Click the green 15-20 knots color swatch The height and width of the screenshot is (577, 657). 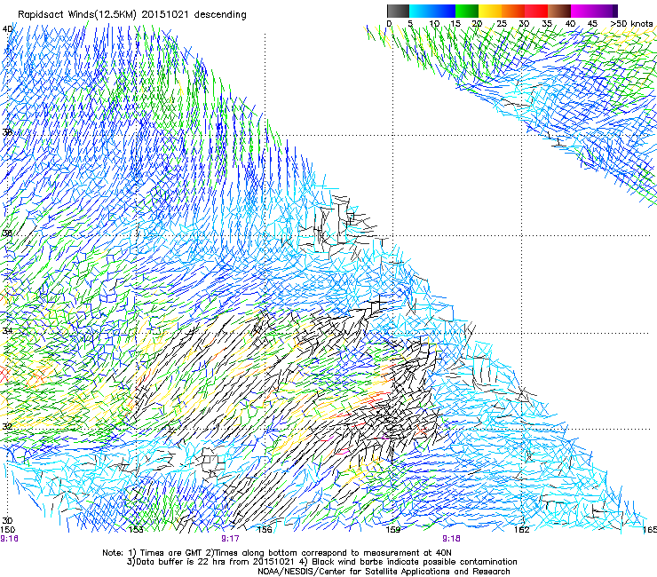pos(467,11)
